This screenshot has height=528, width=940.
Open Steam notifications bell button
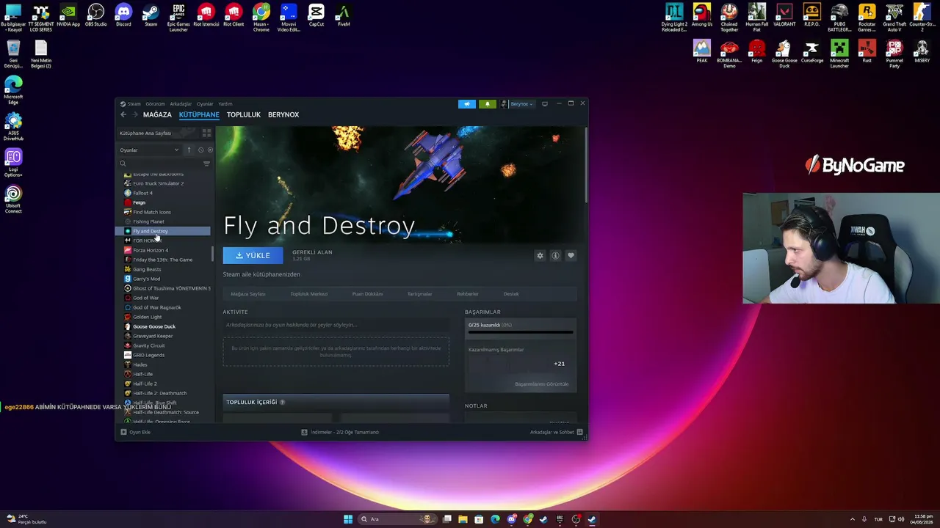[x=487, y=104]
